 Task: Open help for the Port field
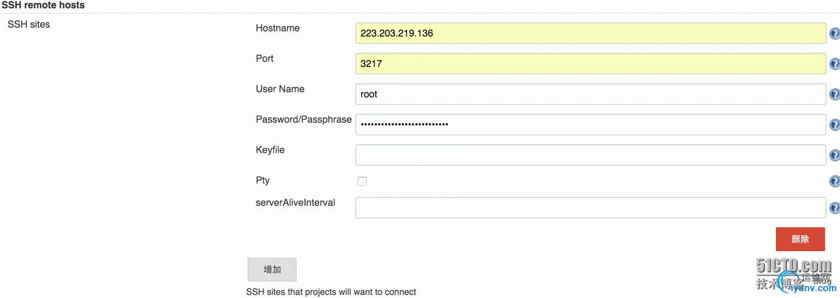click(835, 64)
